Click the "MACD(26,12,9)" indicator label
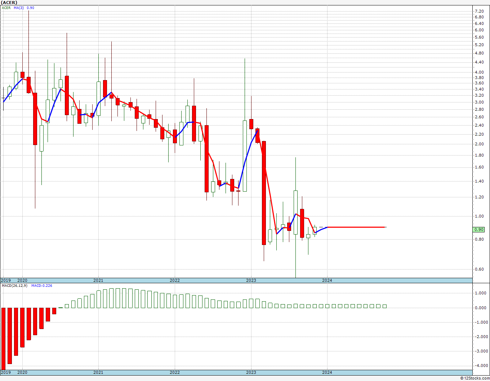Image resolution: width=490 pixels, height=381 pixels. point(14,286)
